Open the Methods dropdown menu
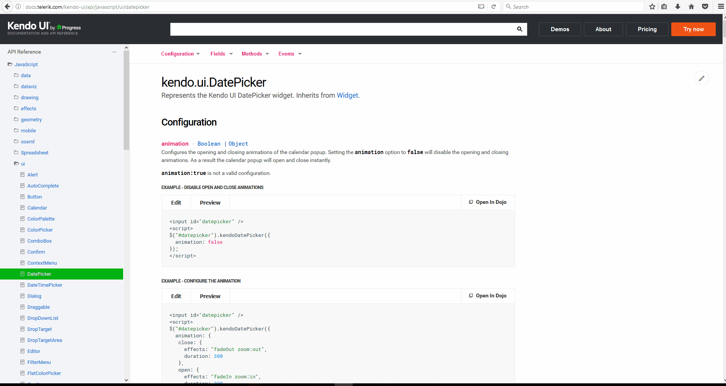 [x=255, y=54]
